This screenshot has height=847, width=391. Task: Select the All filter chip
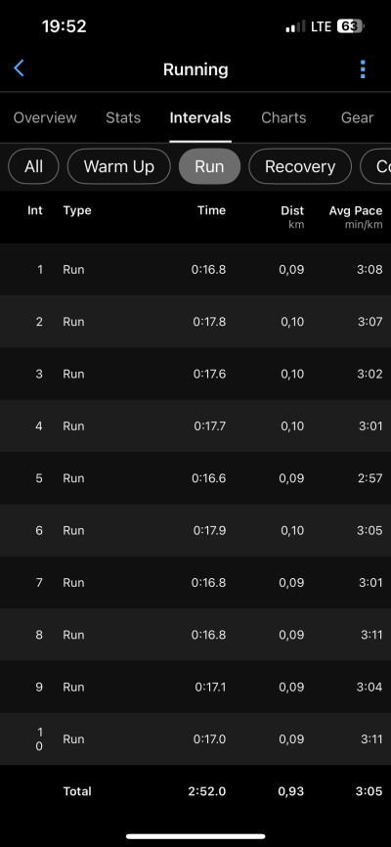pos(33,166)
